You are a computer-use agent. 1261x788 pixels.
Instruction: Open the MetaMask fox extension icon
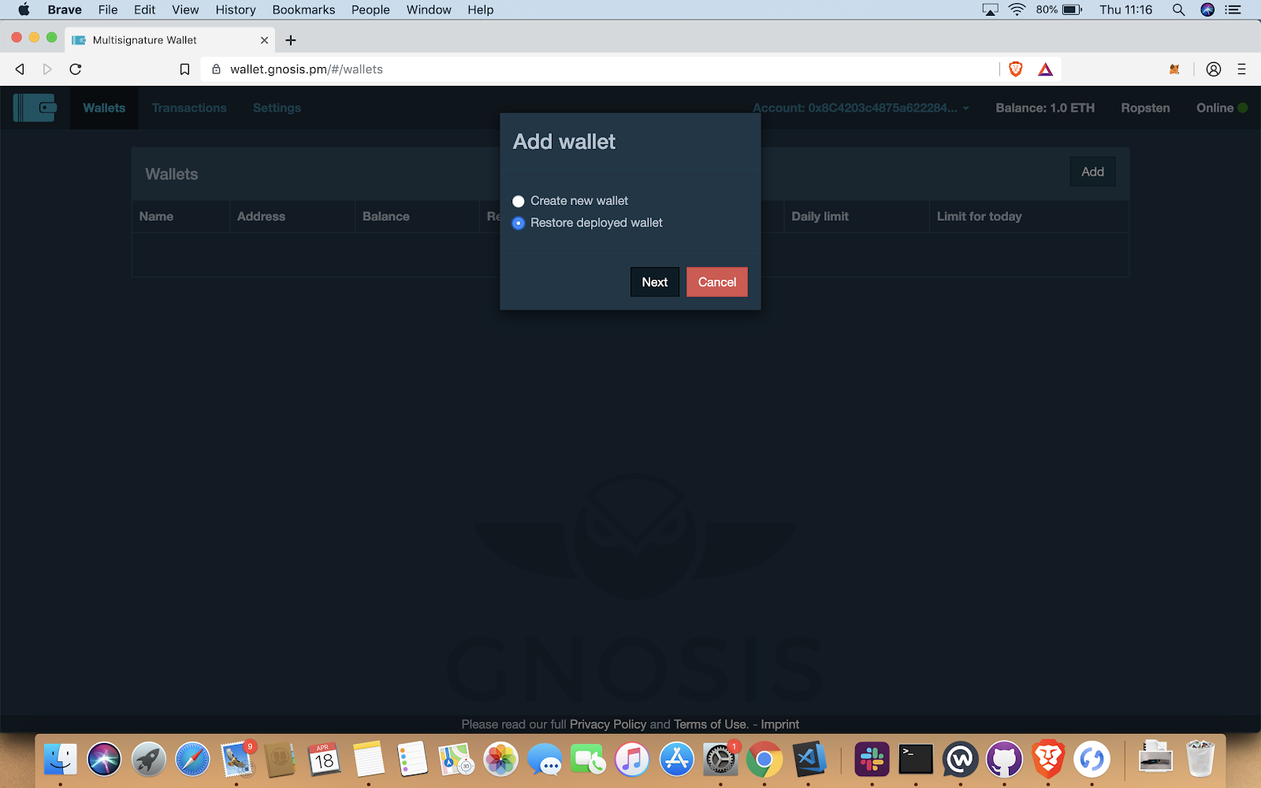tap(1174, 69)
